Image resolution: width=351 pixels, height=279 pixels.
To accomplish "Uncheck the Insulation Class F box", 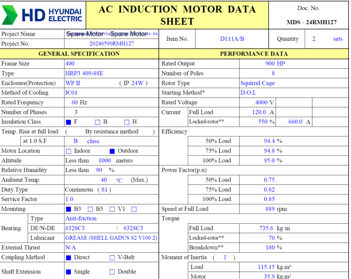I will [x=68, y=122].
